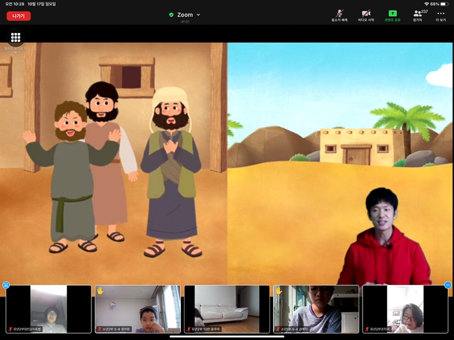Screen dimensions: 454x340
Task: Tap raised hand on 소년2부 5-8 tile
Action: [101, 291]
